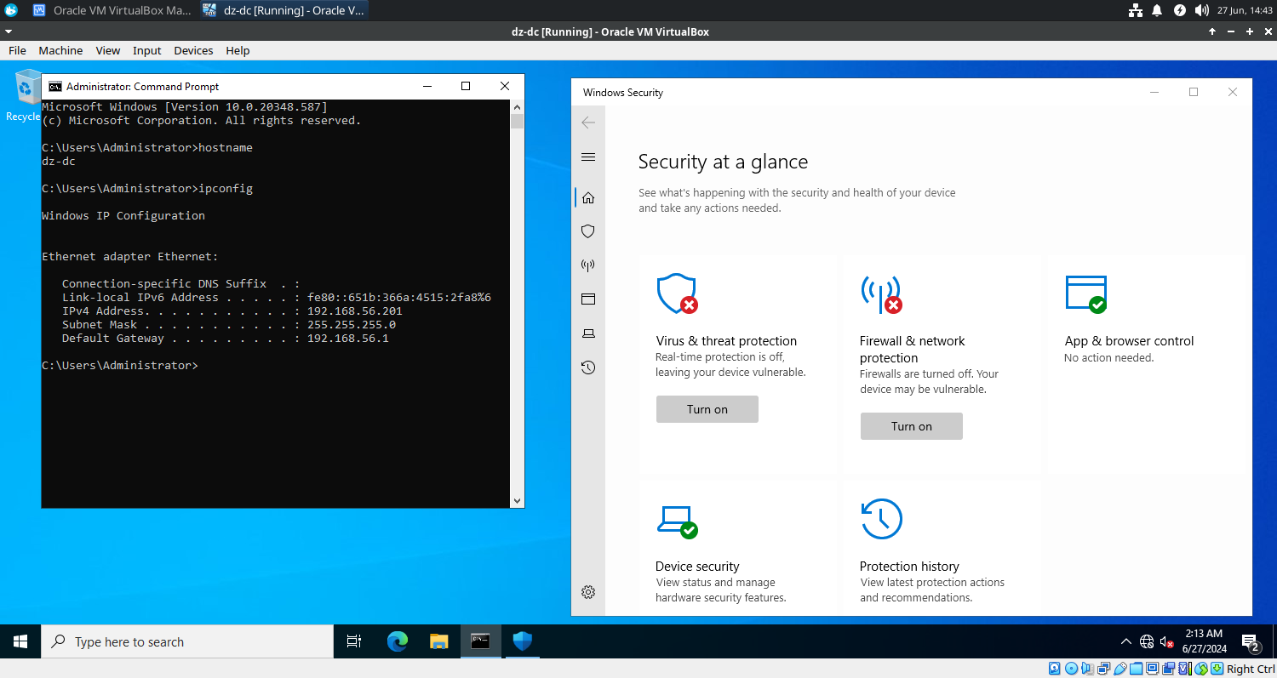Open host volume speaker icon
1277x678 pixels.
(x=1201, y=10)
